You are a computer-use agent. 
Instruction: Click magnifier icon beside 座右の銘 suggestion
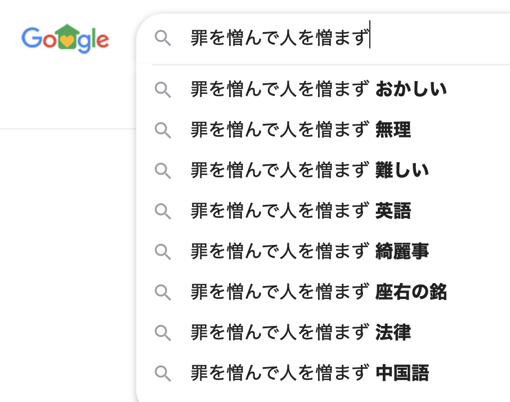pos(163,292)
